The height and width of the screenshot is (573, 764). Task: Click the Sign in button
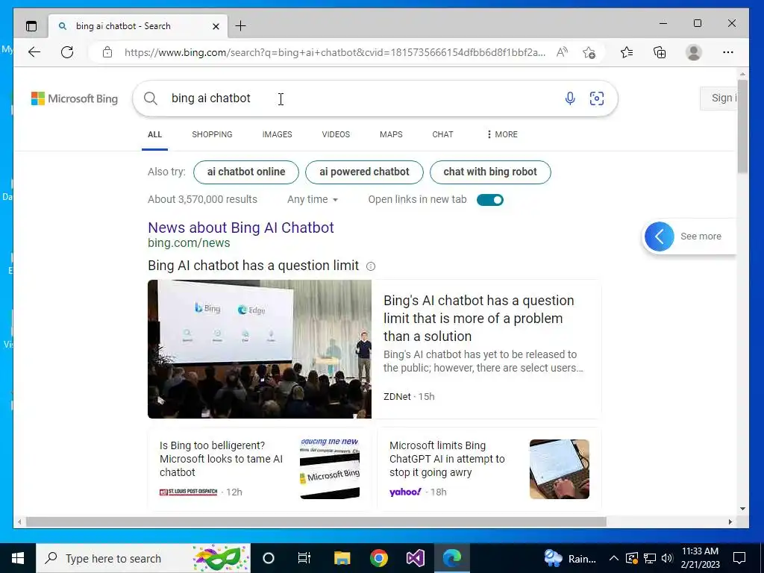(x=718, y=98)
